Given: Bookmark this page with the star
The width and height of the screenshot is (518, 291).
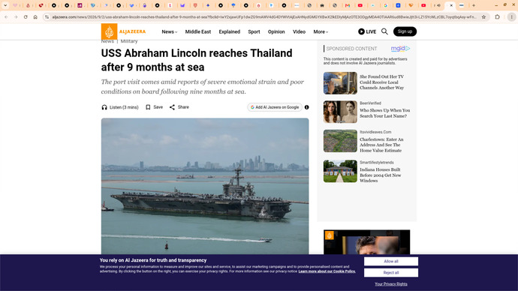Looking at the screenshot, I should tap(483, 16).
